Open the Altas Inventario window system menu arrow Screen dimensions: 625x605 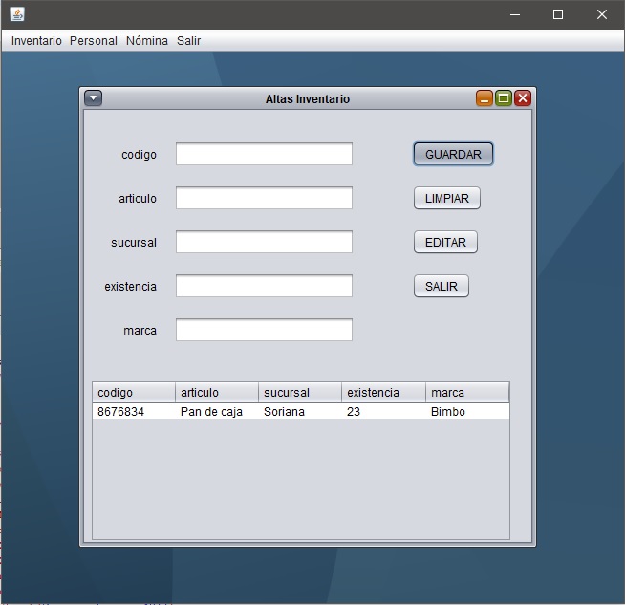click(93, 97)
